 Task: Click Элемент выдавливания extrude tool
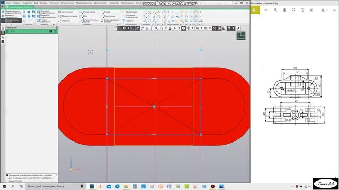[x=46, y=12]
